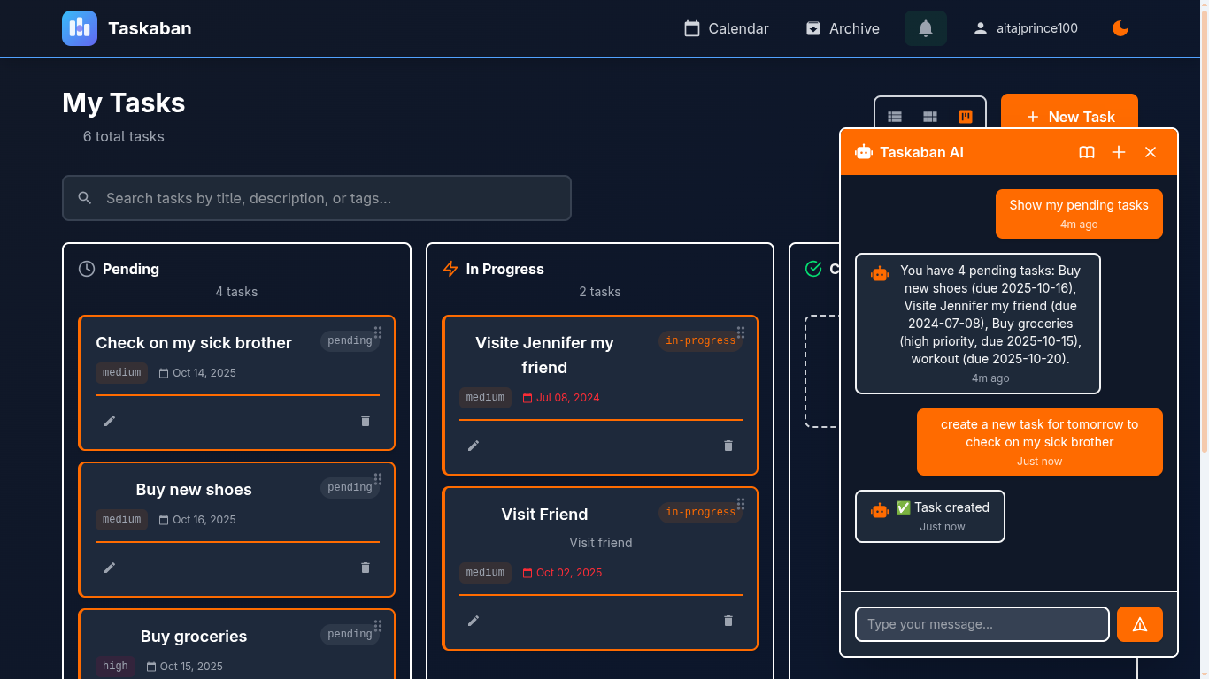Click the Buy new shoes title
Viewport: 1209px width, 679px height.
194,490
